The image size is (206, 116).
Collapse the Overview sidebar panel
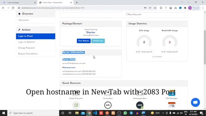pyautogui.click(x=52, y=14)
